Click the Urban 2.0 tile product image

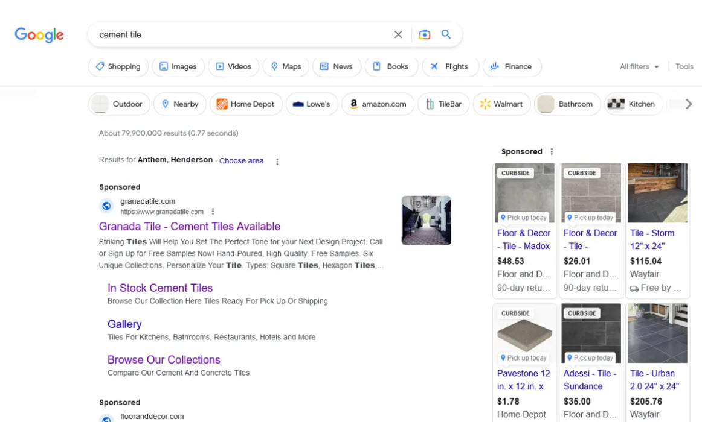pos(657,333)
